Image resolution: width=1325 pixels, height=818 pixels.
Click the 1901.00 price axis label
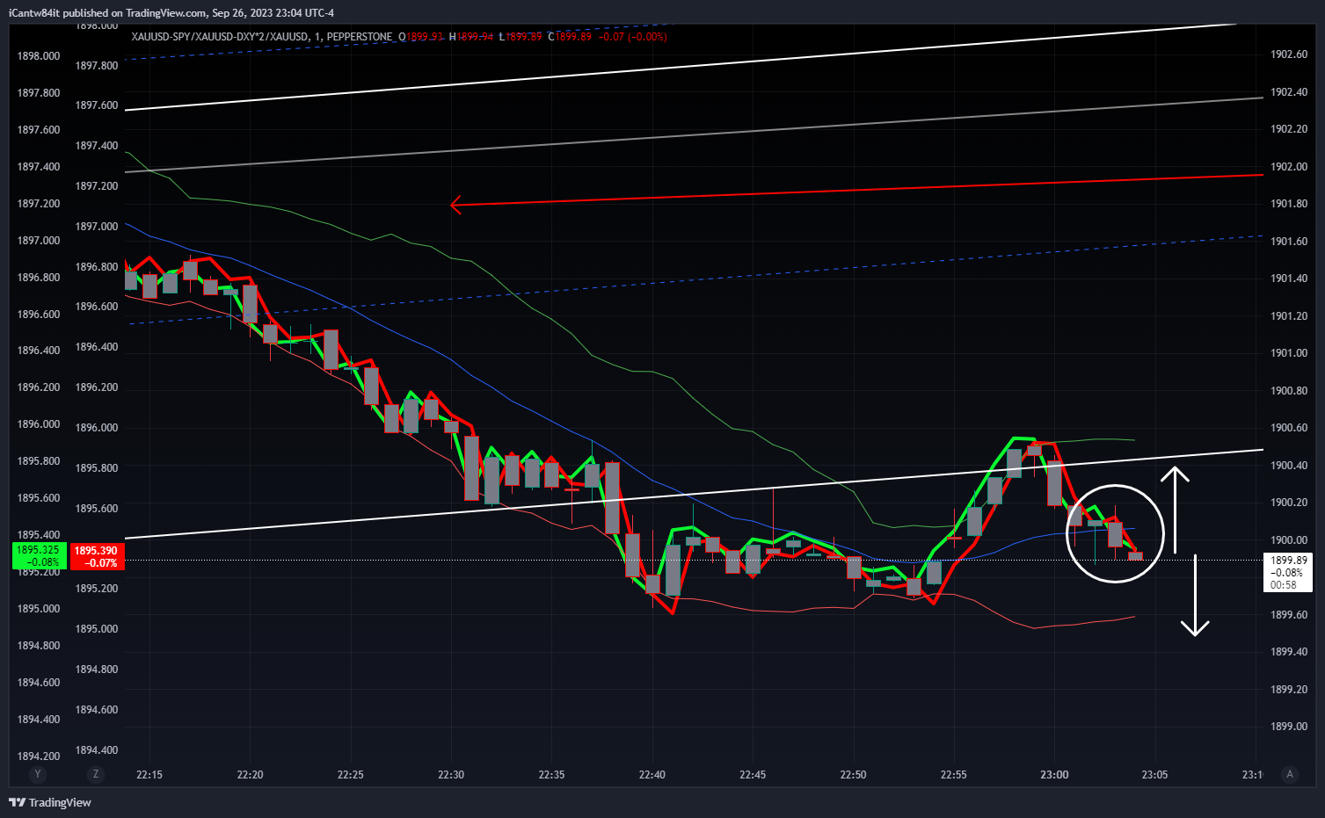tap(1289, 353)
